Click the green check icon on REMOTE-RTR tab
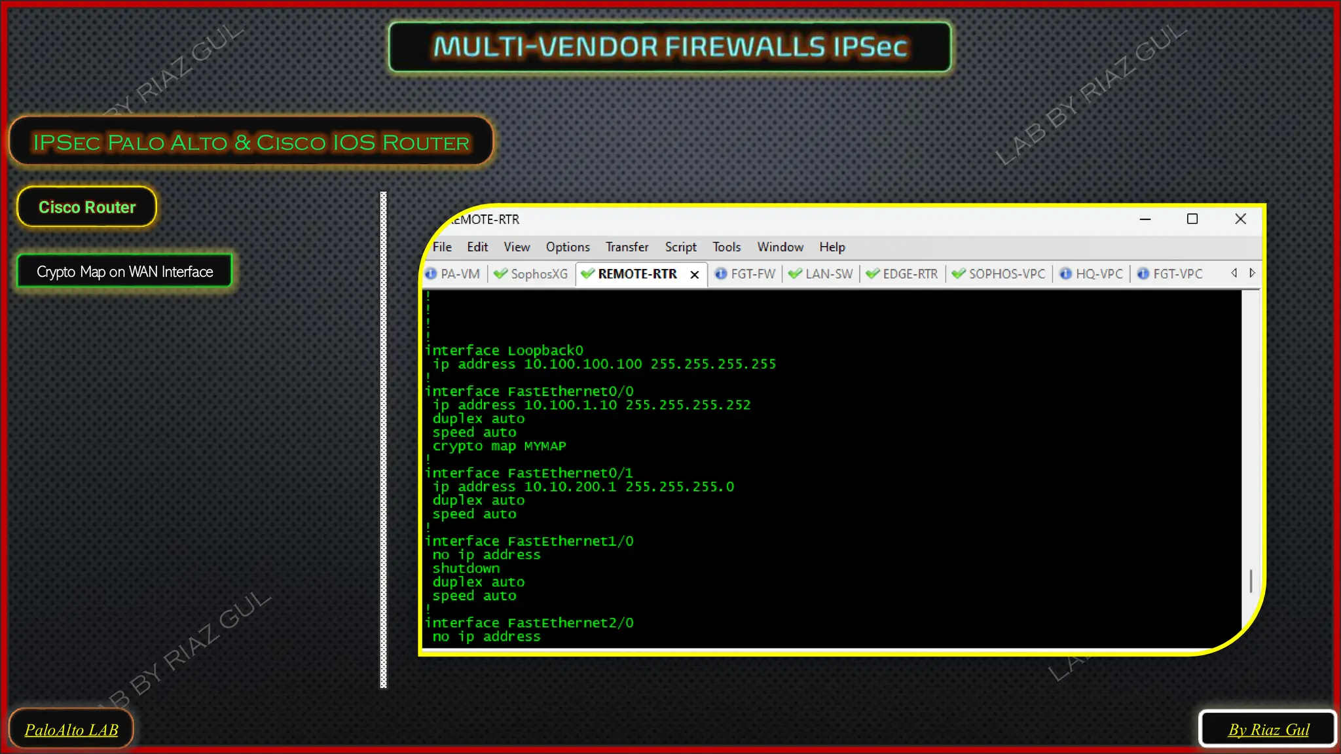This screenshot has height=754, width=1341. click(587, 274)
